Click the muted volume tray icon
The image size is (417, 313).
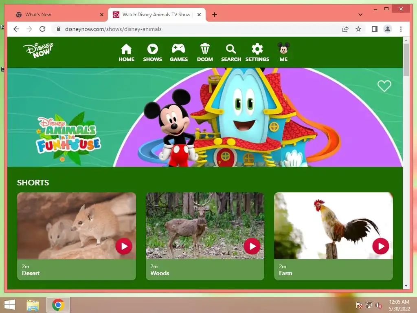click(379, 305)
